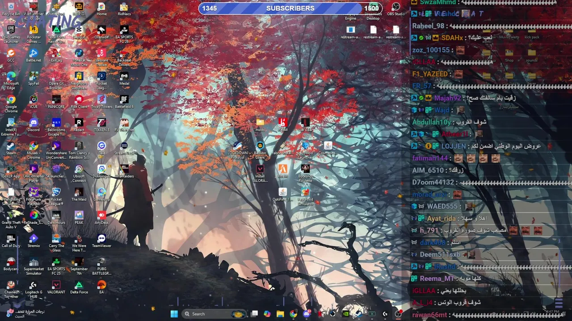
Task: Launch Opera GX Browser from the desktop
Action: [x=56, y=81]
